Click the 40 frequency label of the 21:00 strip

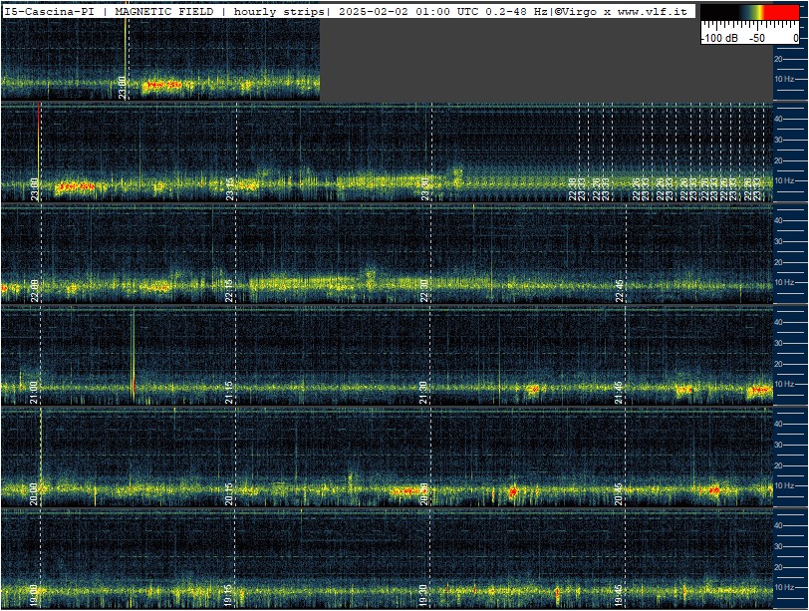(x=778, y=322)
